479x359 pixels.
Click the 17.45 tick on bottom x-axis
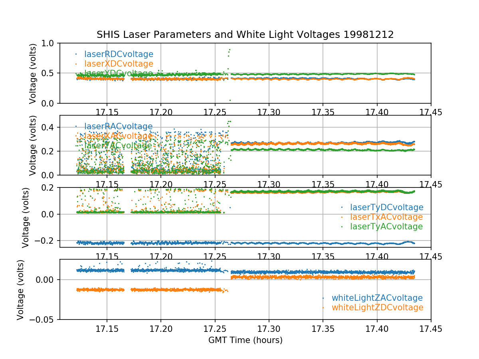(431, 329)
